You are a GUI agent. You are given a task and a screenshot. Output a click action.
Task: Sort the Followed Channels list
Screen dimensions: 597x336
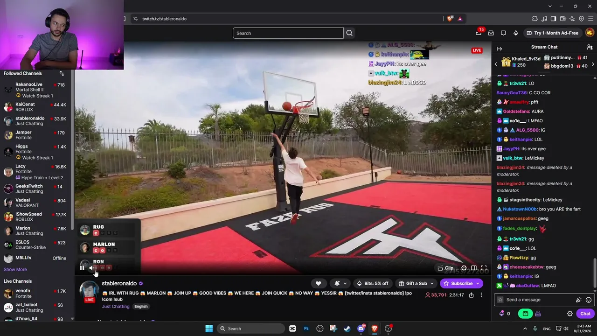(x=62, y=73)
